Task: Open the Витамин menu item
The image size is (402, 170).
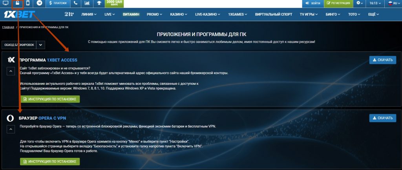Action: pyautogui.click(x=131, y=15)
